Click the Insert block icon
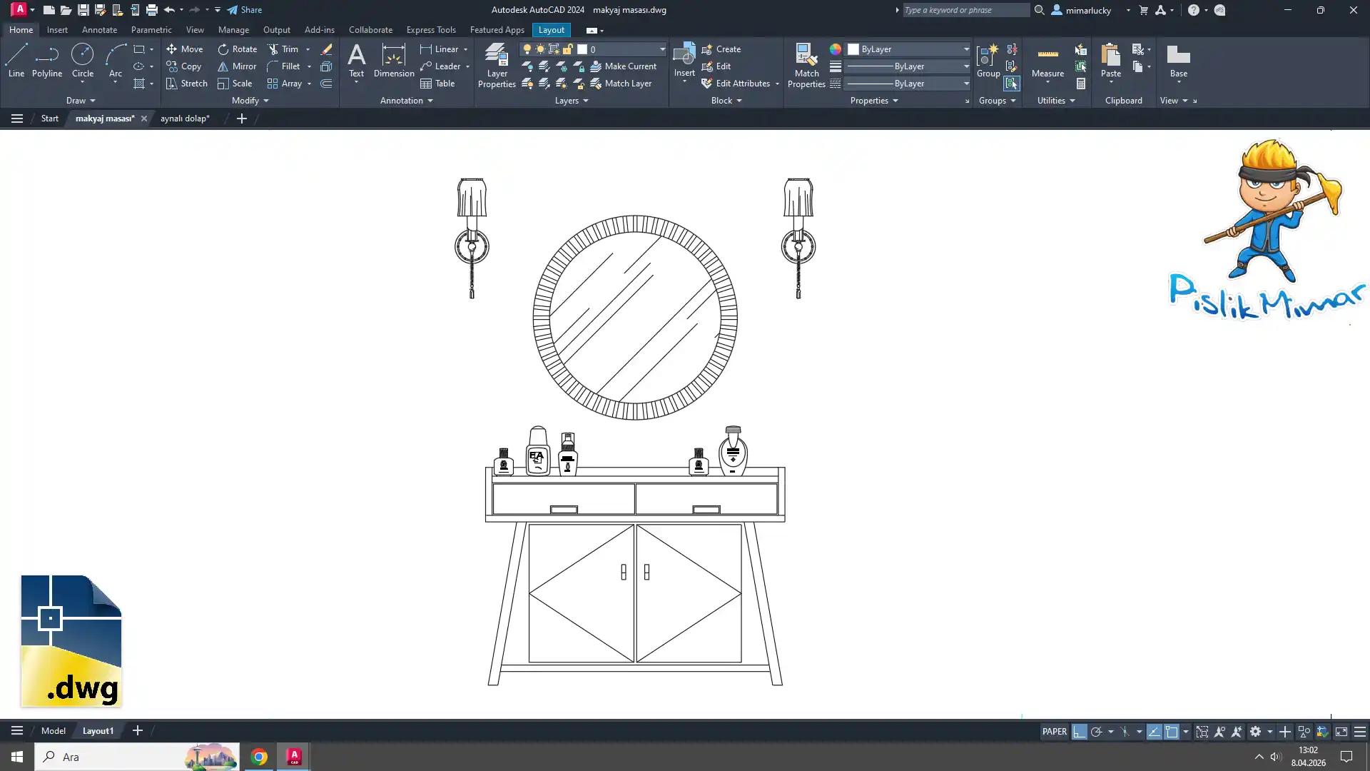The width and height of the screenshot is (1370, 771). [x=684, y=60]
